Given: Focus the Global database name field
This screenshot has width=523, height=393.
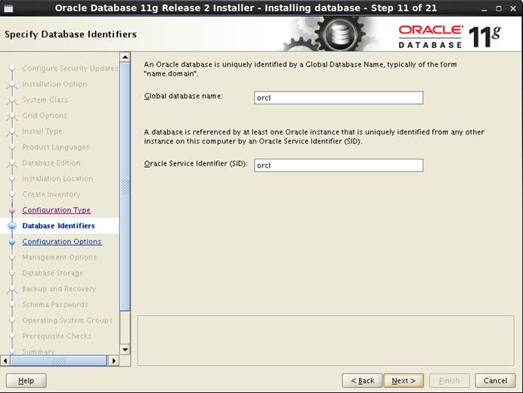Looking at the screenshot, I should pos(339,97).
